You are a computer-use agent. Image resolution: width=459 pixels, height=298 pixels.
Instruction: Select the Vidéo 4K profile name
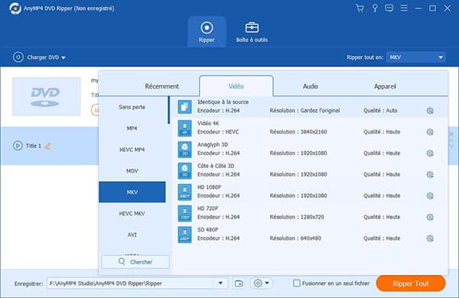pos(208,124)
